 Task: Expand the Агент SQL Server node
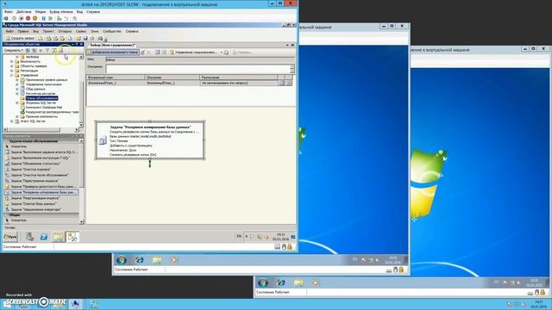click(11, 121)
